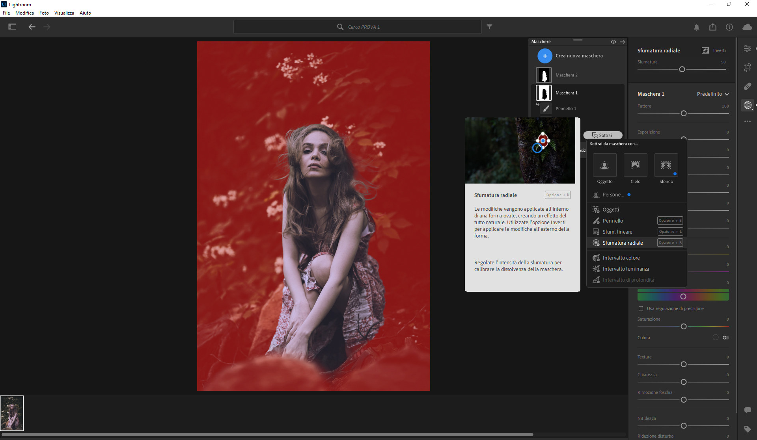Screen dimensions: 757x440
Task: Click Crea nuova maschera button
Action: click(x=545, y=56)
